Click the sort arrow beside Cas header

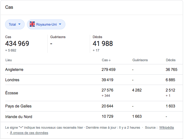110,60
